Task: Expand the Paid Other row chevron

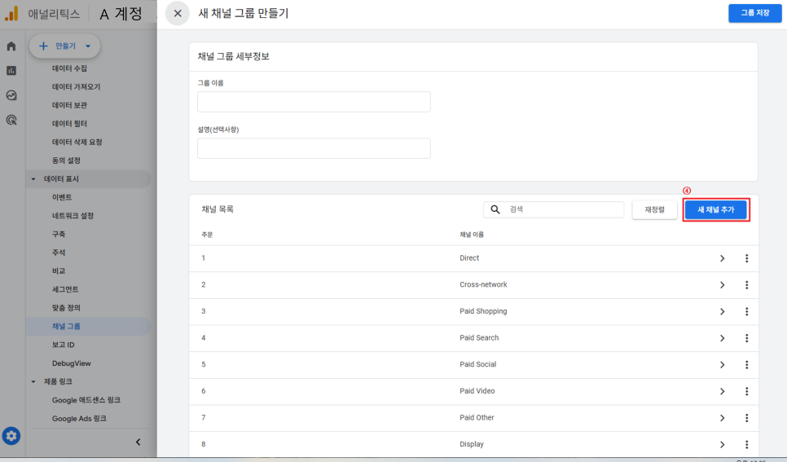Action: click(x=723, y=418)
